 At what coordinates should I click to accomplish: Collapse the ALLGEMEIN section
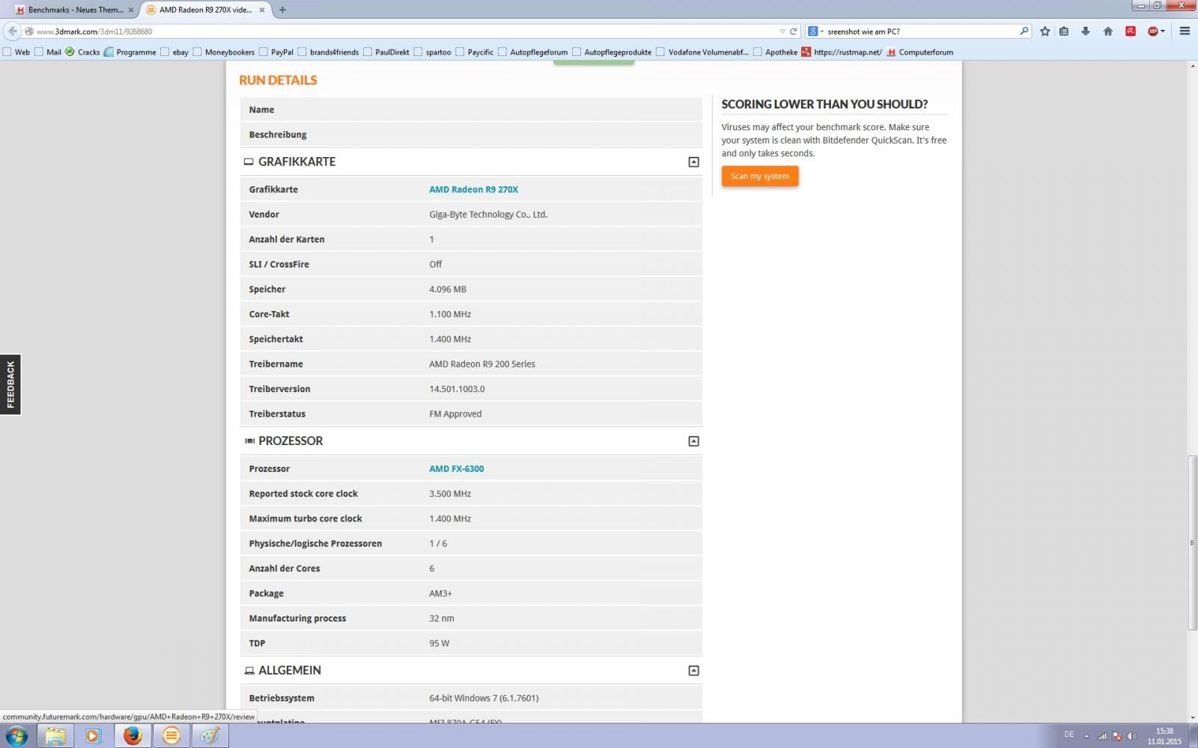693,671
